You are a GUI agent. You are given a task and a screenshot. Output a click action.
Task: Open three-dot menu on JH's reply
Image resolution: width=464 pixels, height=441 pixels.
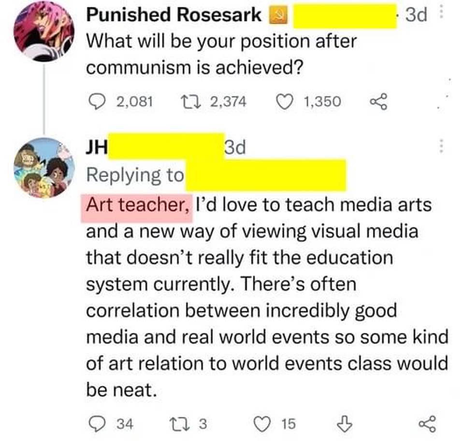point(441,146)
